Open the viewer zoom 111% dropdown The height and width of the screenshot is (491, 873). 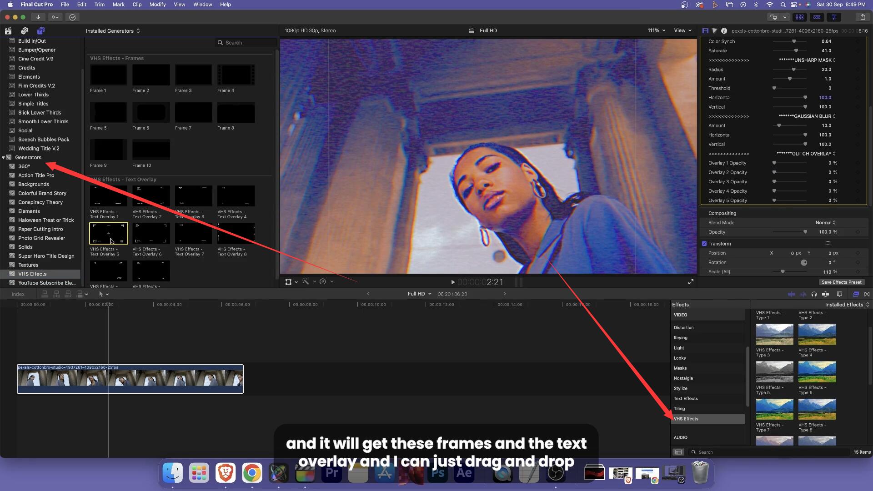pyautogui.click(x=657, y=30)
